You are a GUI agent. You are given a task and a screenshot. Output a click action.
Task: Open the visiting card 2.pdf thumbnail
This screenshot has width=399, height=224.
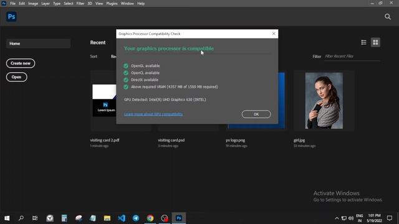point(104,101)
